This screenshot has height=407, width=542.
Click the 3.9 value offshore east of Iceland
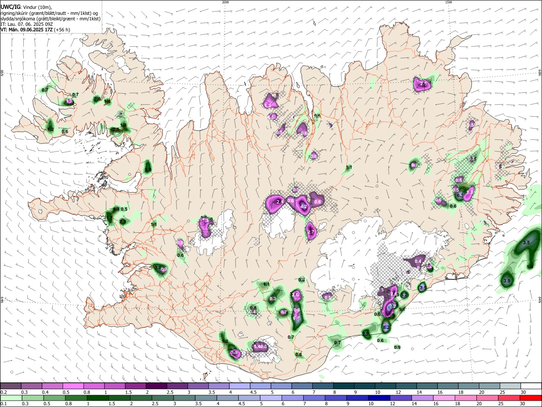click(507, 281)
